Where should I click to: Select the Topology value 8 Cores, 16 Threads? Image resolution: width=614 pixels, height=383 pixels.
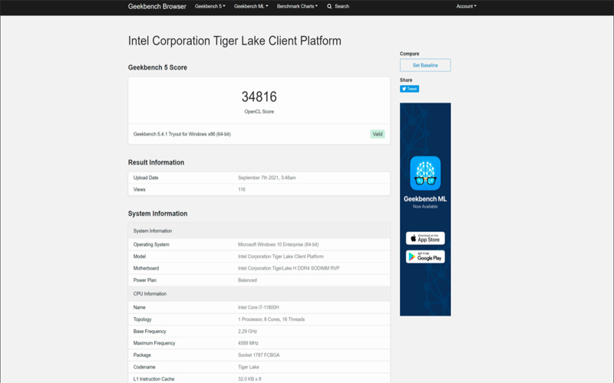point(271,319)
